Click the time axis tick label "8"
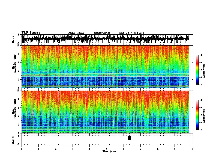 pos(158,149)
